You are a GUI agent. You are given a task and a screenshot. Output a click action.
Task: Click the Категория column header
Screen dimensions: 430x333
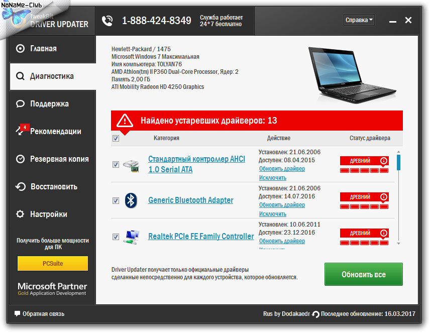[x=166, y=138]
